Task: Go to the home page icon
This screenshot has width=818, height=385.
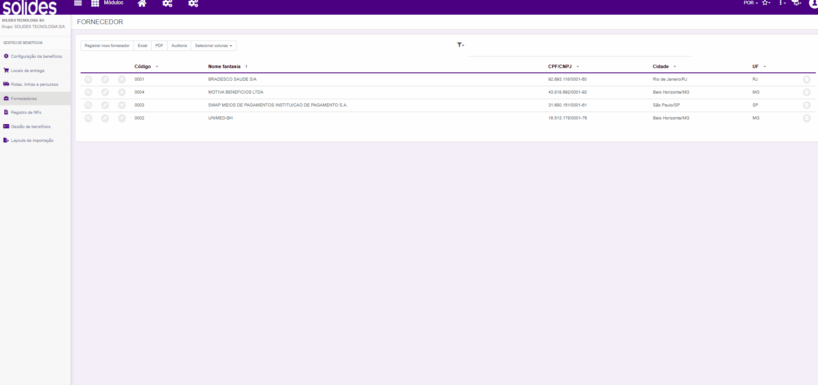Action: pyautogui.click(x=142, y=3)
